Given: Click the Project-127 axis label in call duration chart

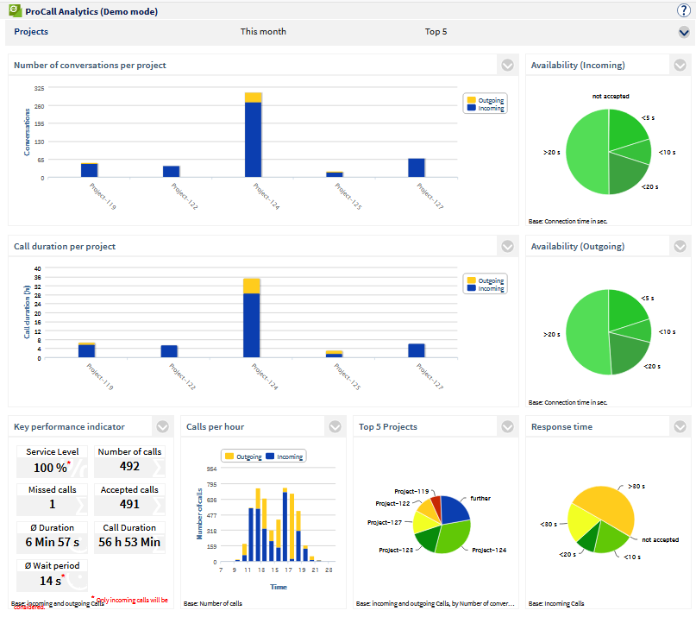Looking at the screenshot, I should 430,376.
